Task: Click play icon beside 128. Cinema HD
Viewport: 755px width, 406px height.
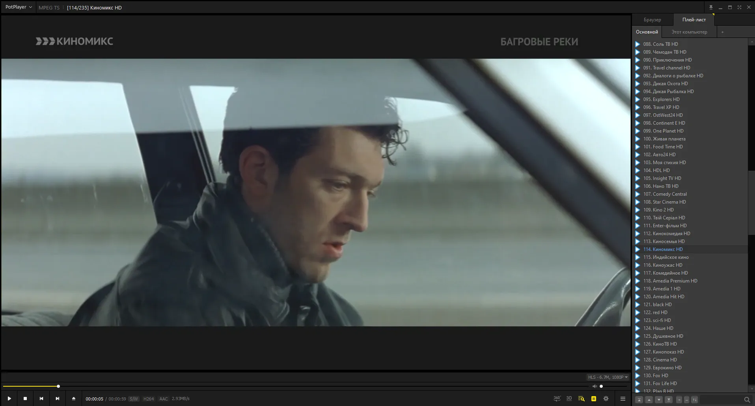Action: [x=638, y=360]
